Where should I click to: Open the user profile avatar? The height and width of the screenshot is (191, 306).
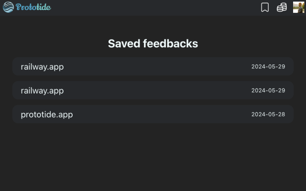[299, 7]
